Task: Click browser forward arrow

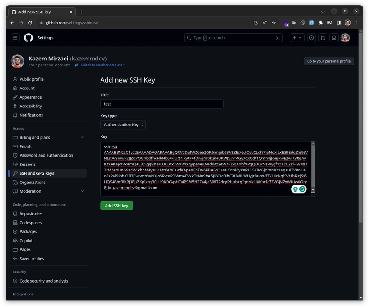Action: pyautogui.click(x=21, y=23)
